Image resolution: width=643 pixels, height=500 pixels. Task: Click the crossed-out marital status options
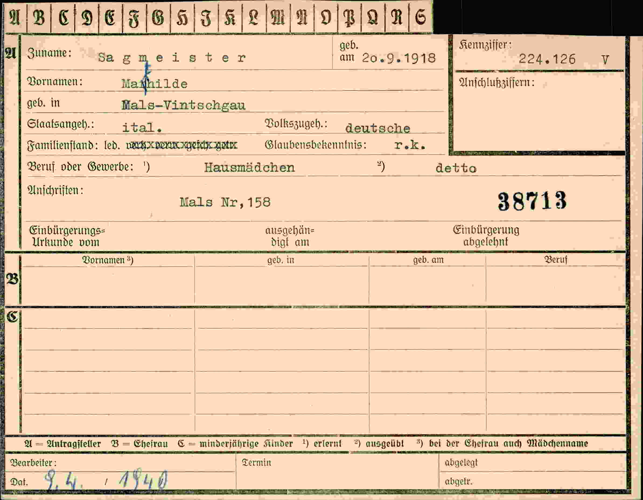point(182,145)
